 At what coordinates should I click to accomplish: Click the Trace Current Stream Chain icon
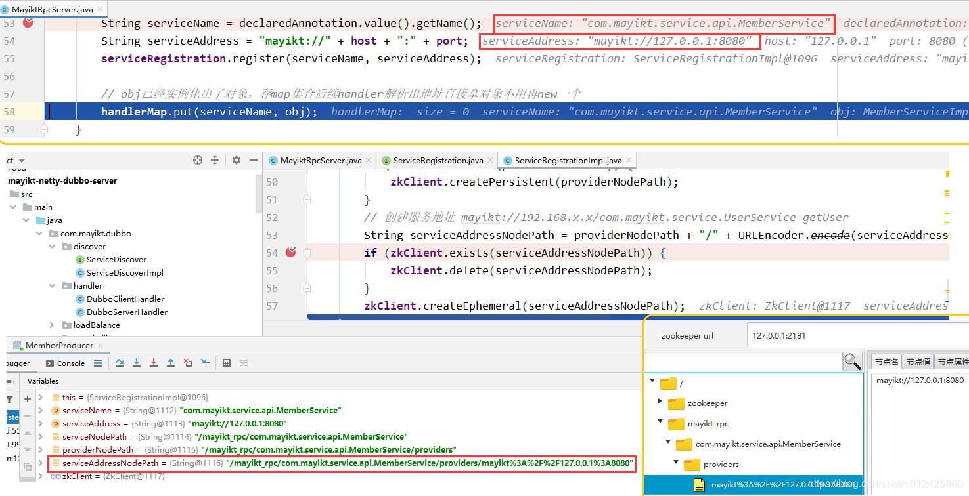click(x=244, y=363)
